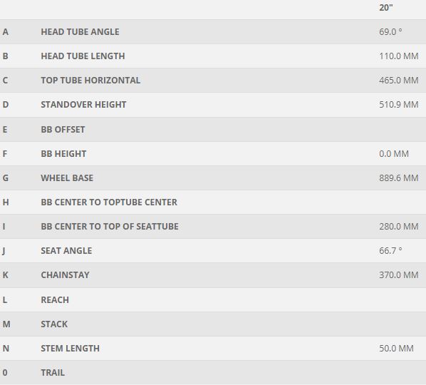Click the 66.7° seat angle value
This screenshot has width=426, height=385.
[390, 250]
